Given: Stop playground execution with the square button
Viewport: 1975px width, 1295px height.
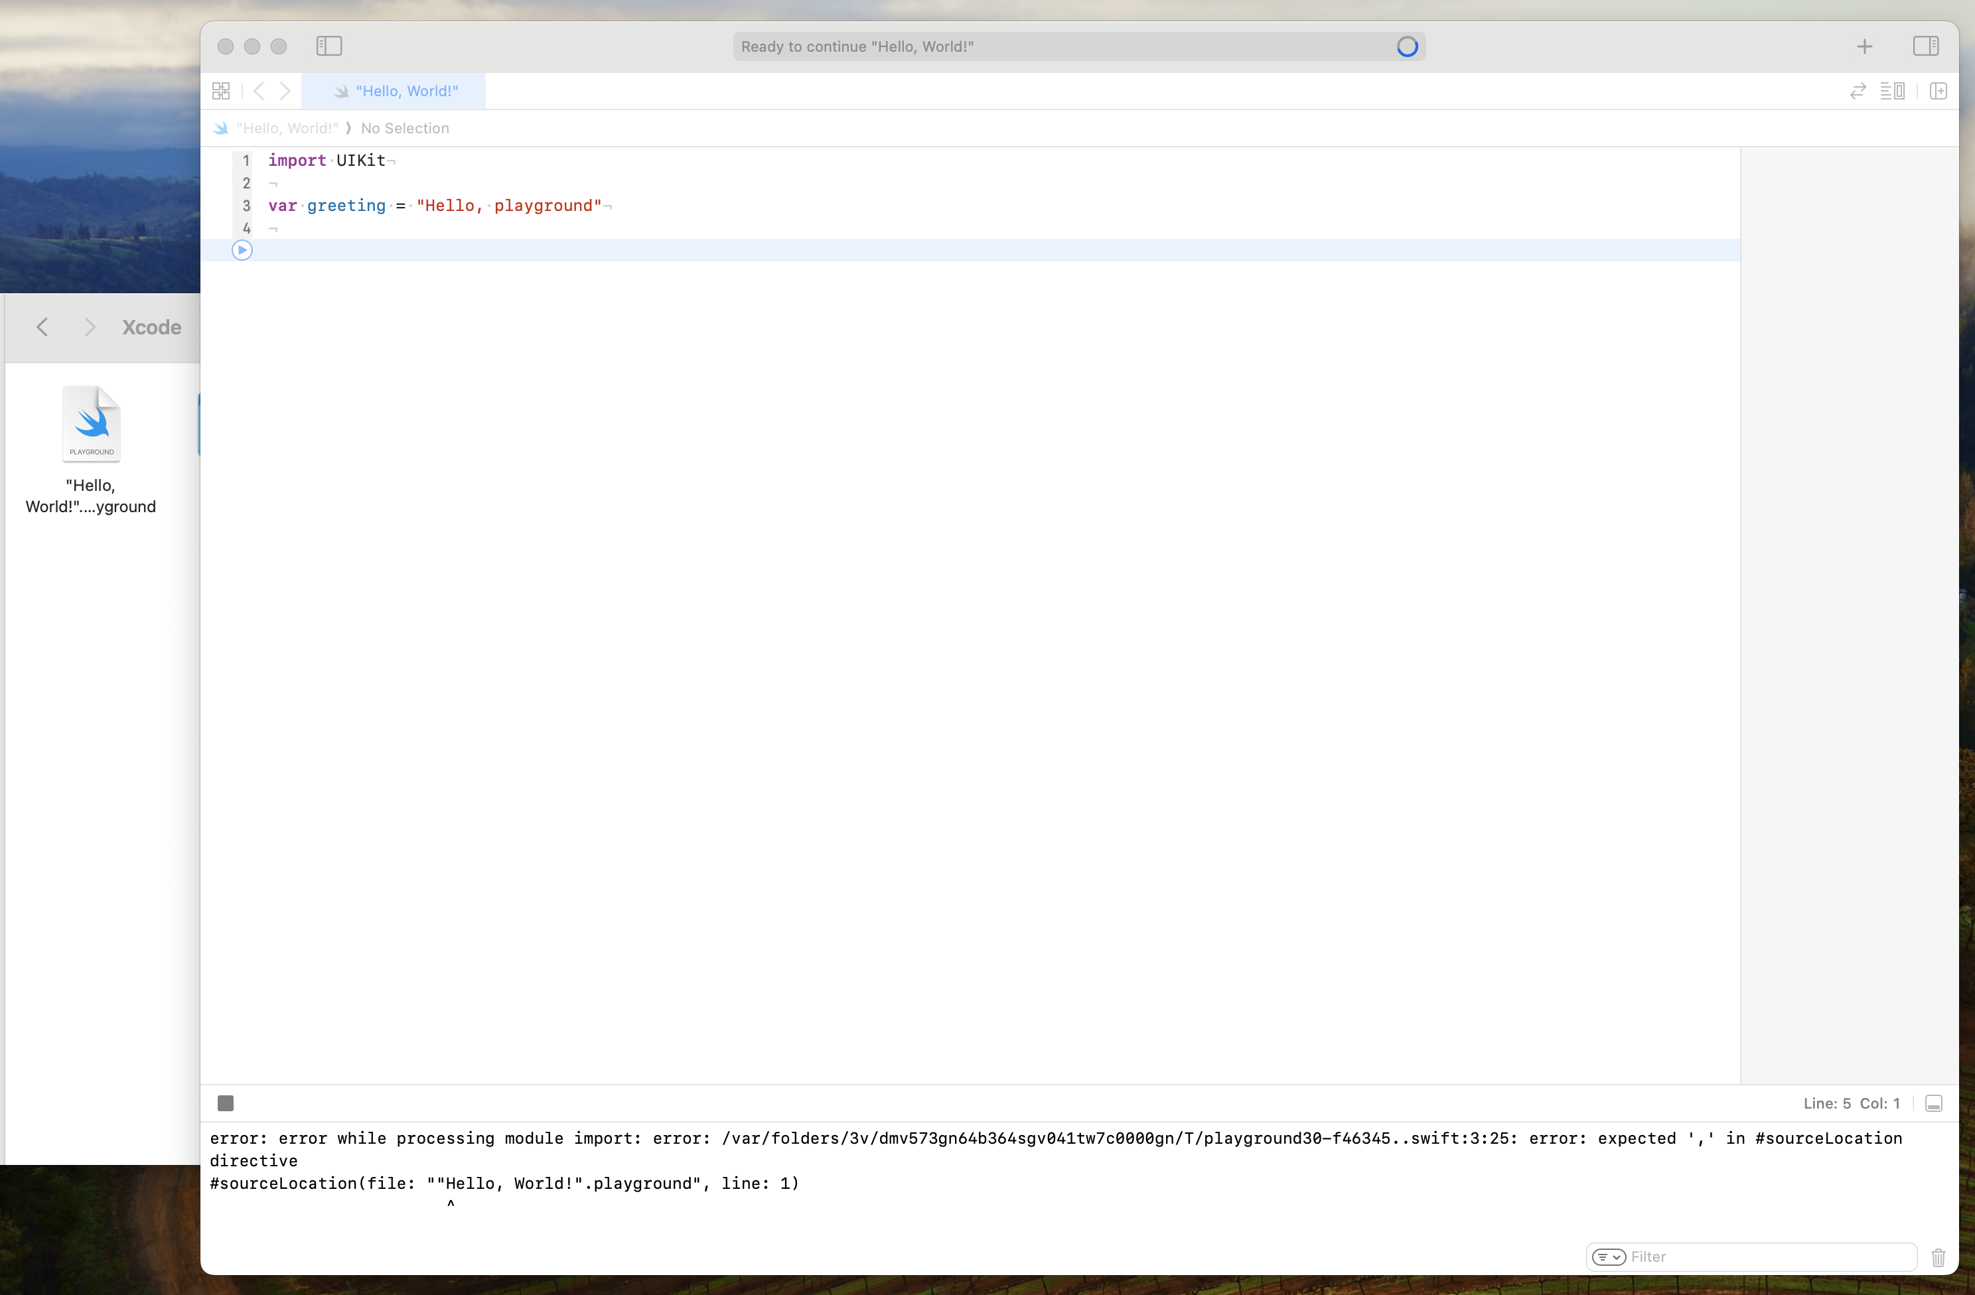Looking at the screenshot, I should pos(226,1103).
